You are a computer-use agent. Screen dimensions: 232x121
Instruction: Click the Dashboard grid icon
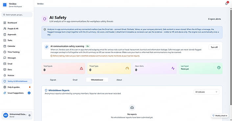point(5,23)
